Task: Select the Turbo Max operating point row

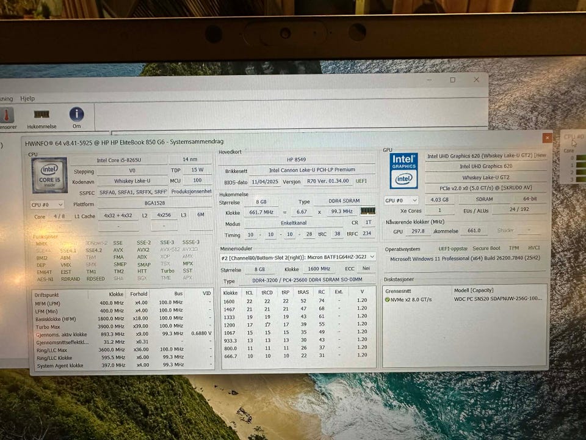Action: [123, 326]
